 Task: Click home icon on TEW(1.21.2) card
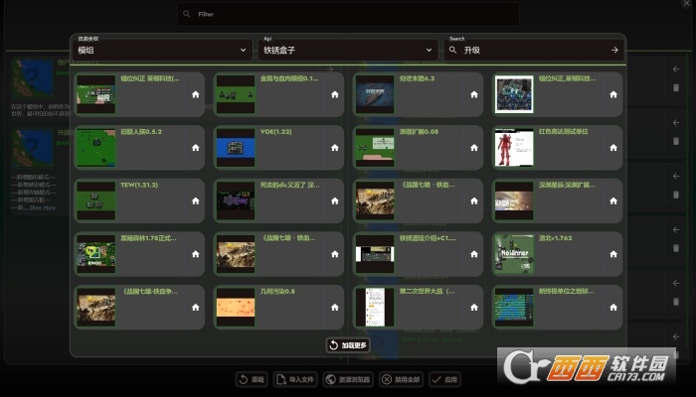(195, 200)
